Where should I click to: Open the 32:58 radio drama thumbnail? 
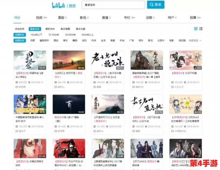(147, 60)
